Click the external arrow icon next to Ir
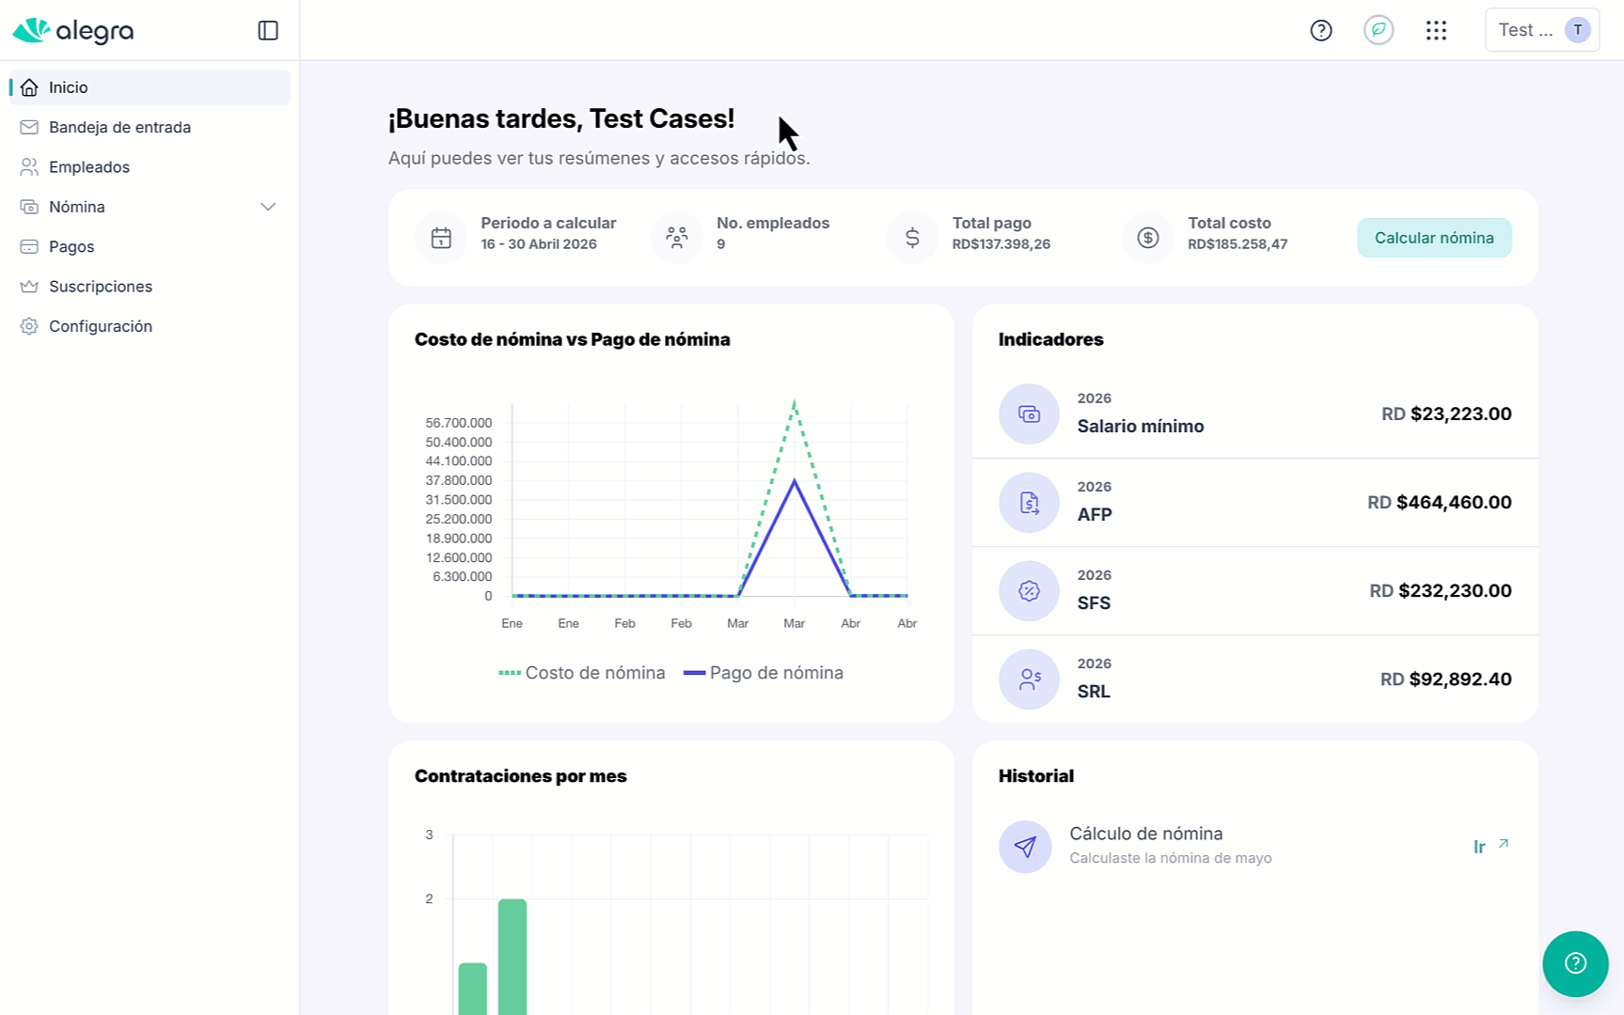 click(x=1504, y=844)
